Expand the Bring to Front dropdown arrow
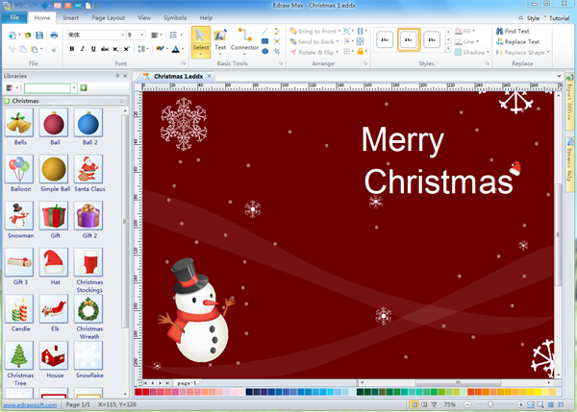 click(x=339, y=32)
